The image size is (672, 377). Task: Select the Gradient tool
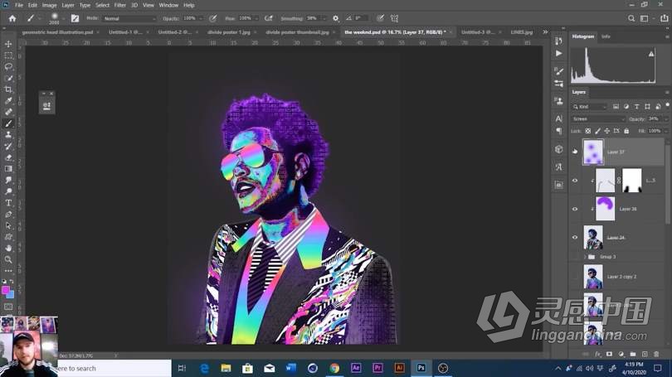click(x=8, y=169)
